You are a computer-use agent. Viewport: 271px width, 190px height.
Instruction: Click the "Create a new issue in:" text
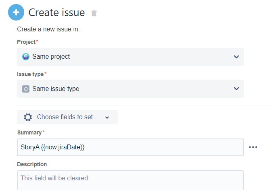tap(48, 29)
